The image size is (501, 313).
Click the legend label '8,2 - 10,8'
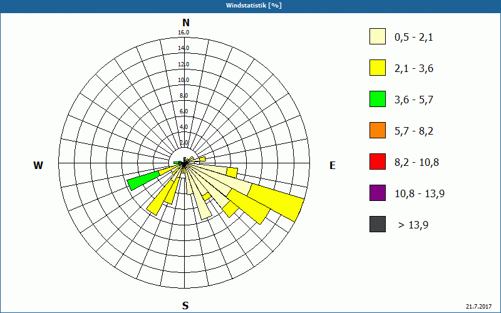[416, 163]
